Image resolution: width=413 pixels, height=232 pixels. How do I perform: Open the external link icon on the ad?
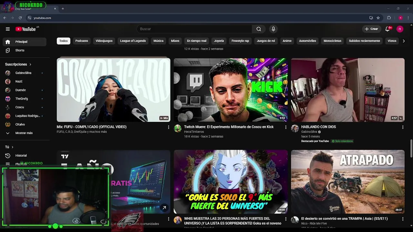[x=164, y=208]
